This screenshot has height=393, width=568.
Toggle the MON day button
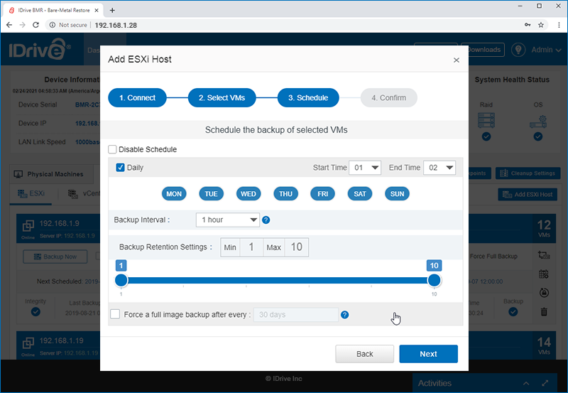(174, 193)
